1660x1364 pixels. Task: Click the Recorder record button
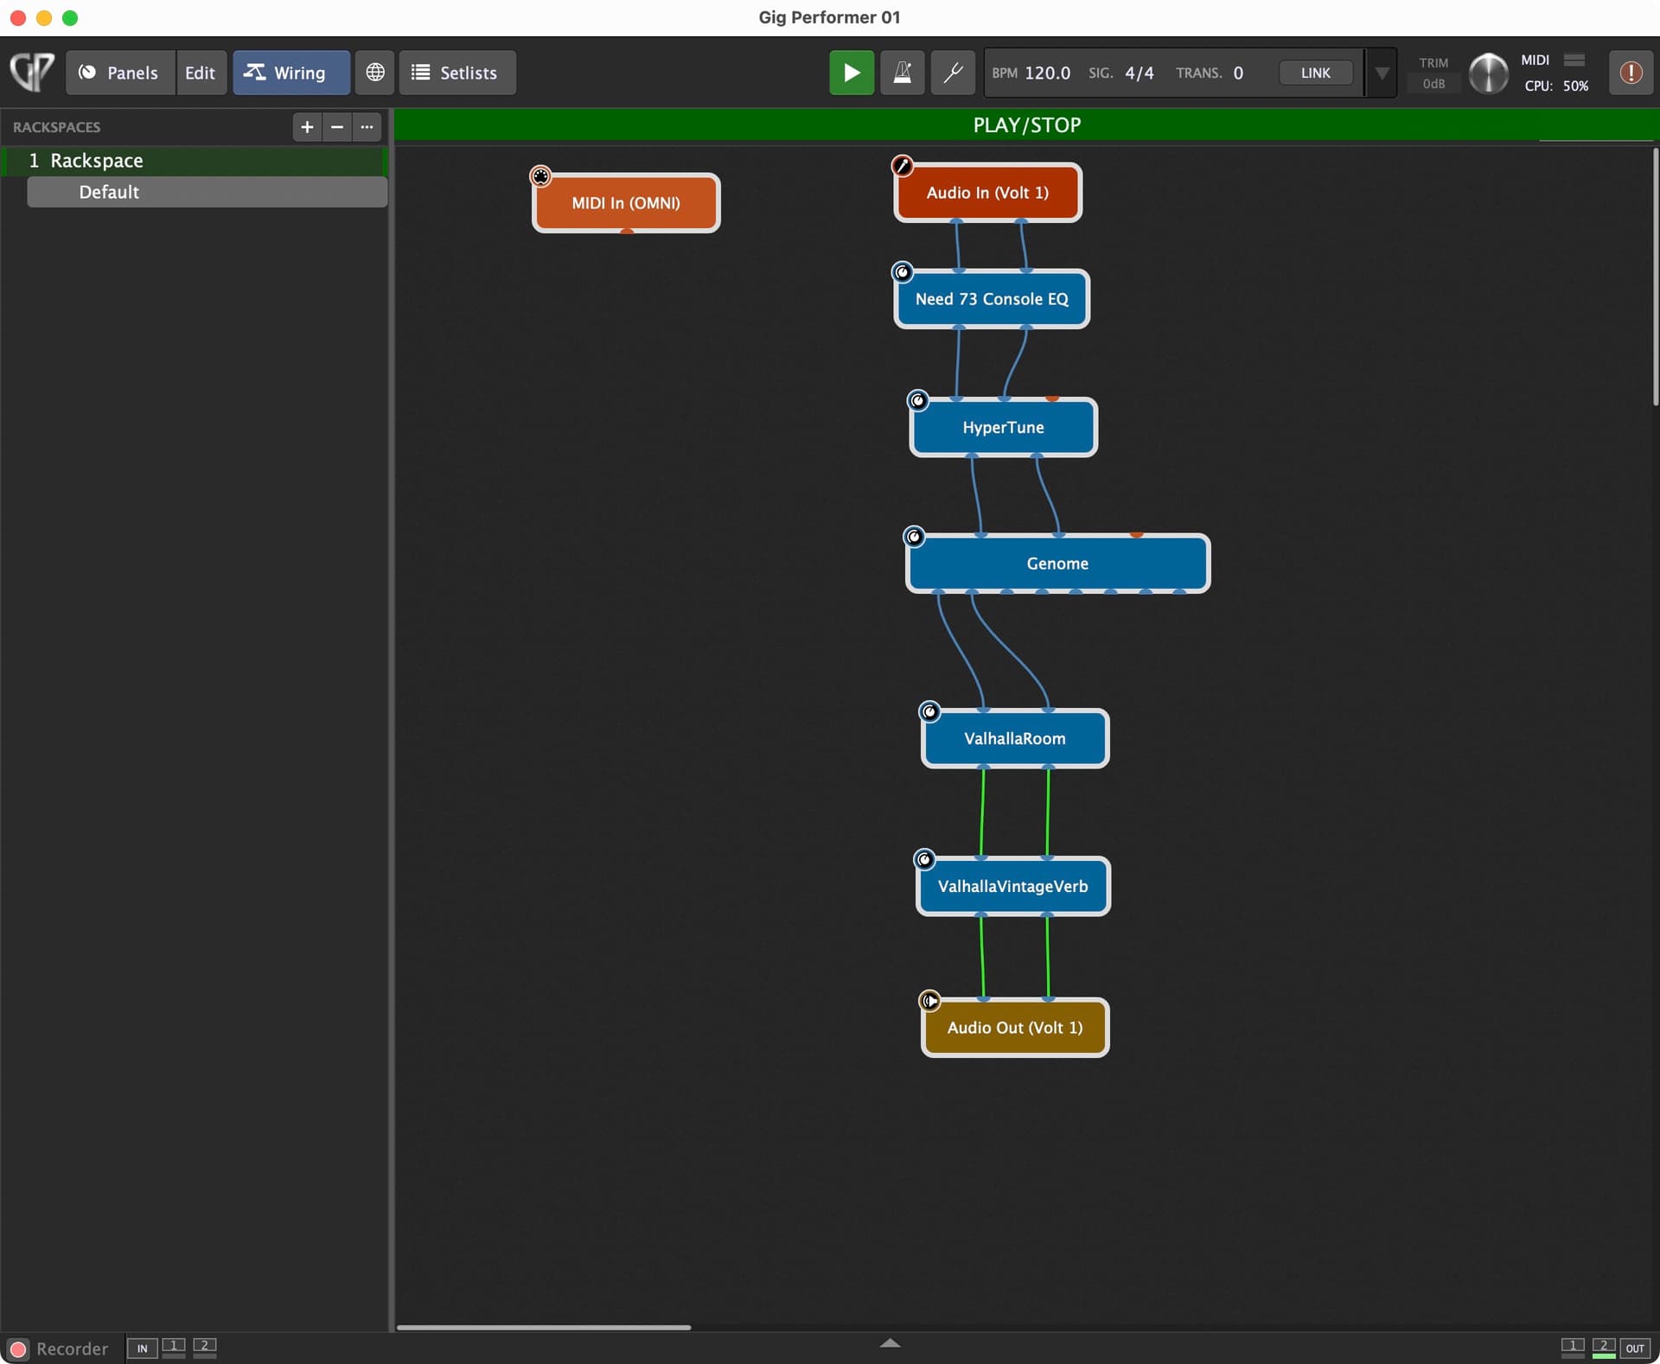coord(18,1348)
